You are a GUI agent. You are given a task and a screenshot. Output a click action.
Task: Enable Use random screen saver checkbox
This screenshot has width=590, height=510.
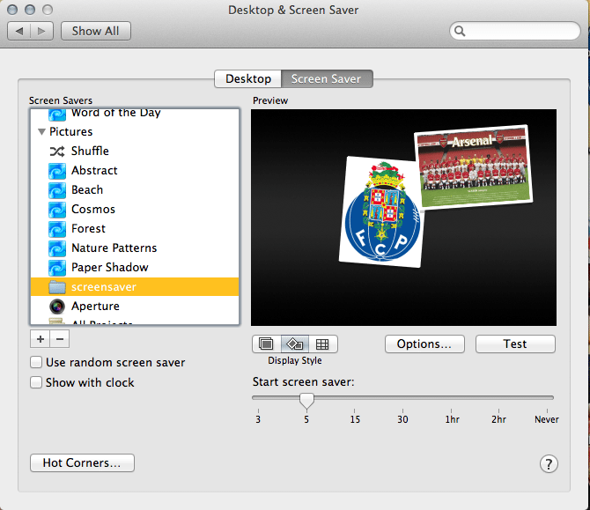(x=36, y=362)
